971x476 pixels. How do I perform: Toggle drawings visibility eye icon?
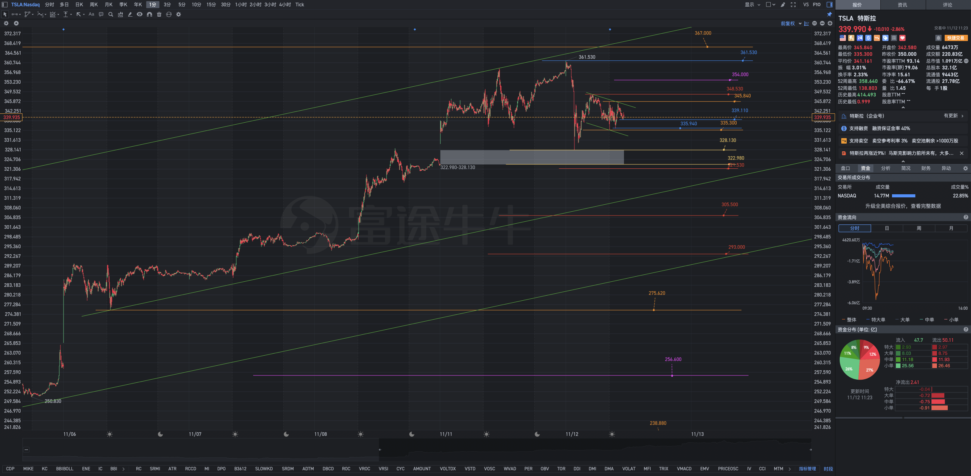[139, 14]
